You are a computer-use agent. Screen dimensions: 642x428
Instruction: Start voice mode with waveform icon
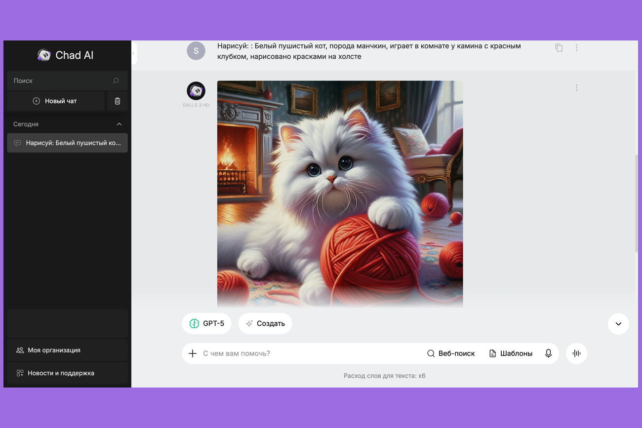coord(576,353)
